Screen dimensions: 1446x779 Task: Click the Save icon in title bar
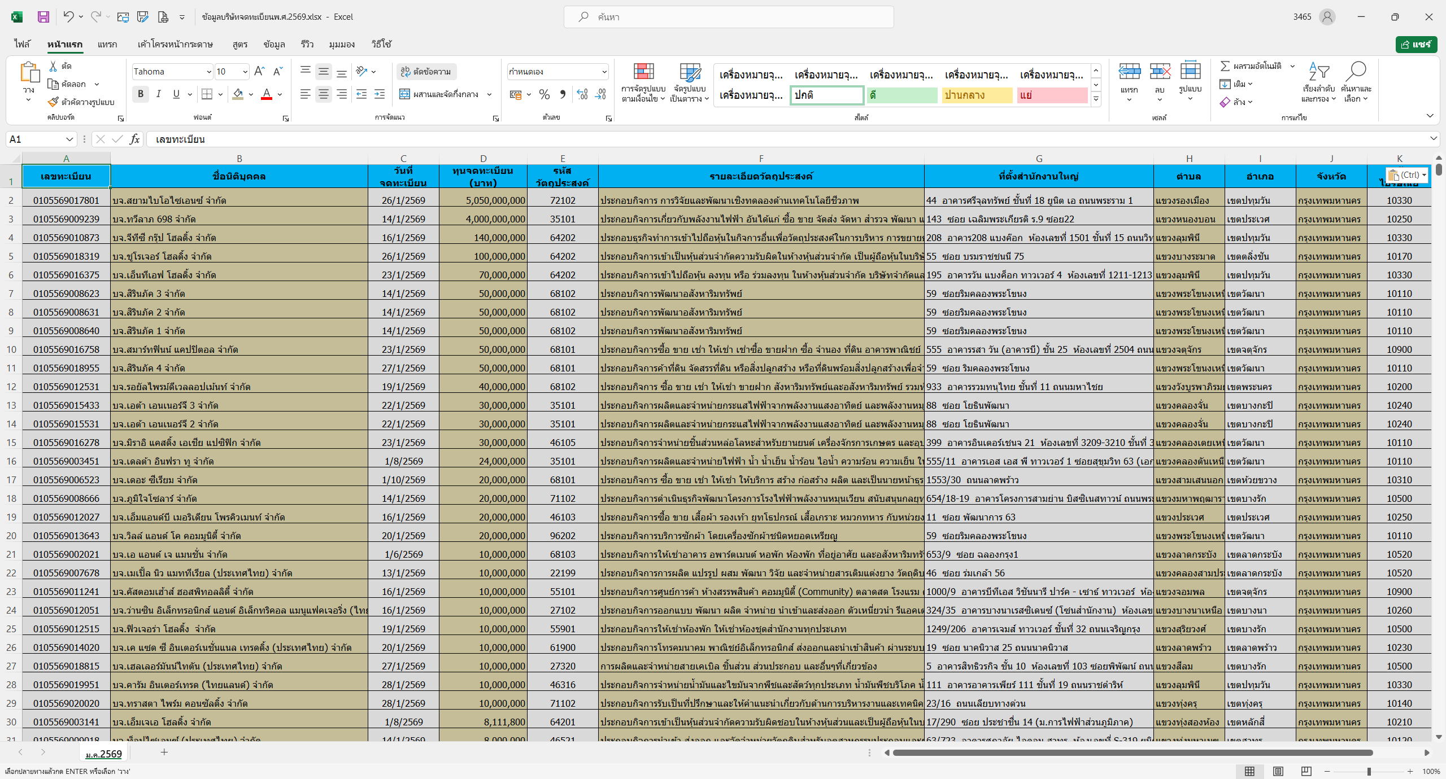click(x=43, y=17)
